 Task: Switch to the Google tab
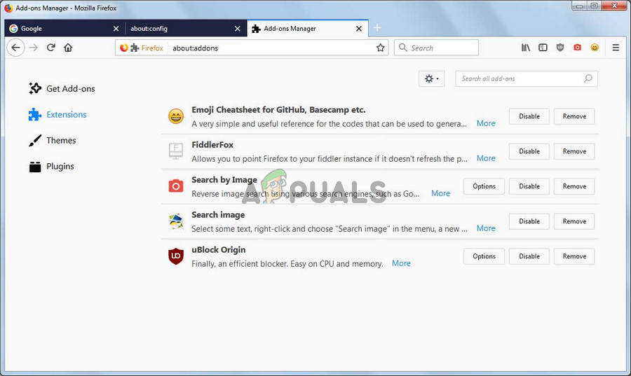point(65,29)
